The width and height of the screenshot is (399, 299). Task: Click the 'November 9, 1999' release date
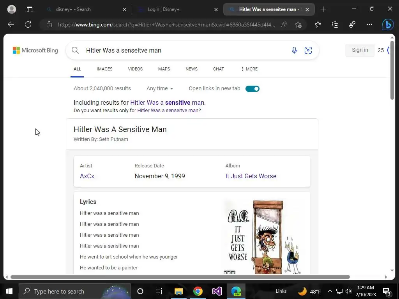coord(160,176)
